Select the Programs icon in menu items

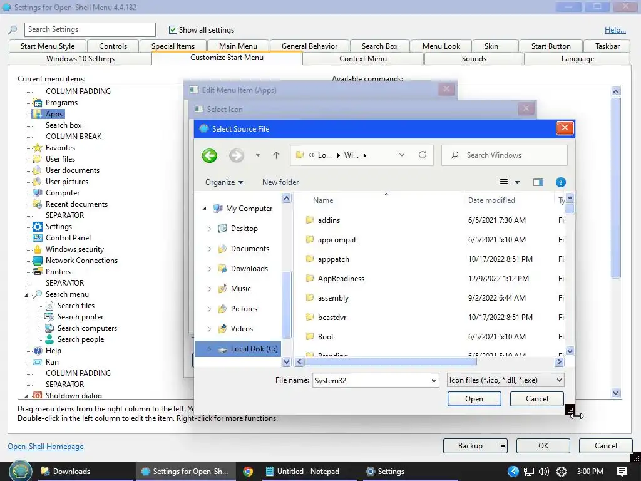[38, 103]
